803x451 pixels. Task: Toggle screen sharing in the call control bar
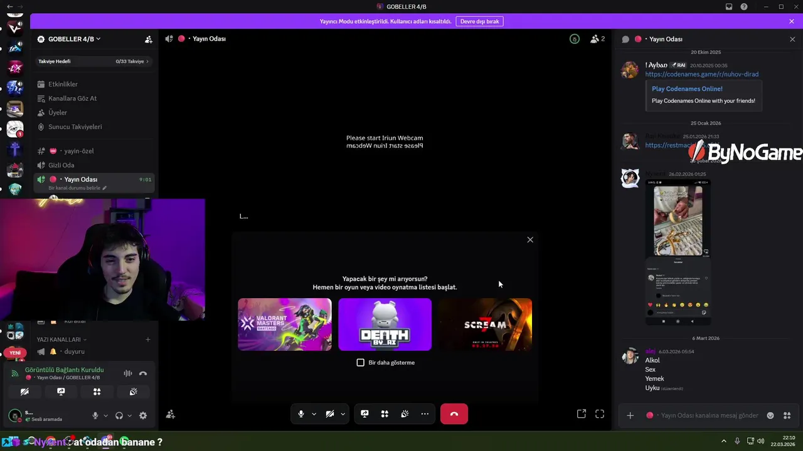(364, 414)
